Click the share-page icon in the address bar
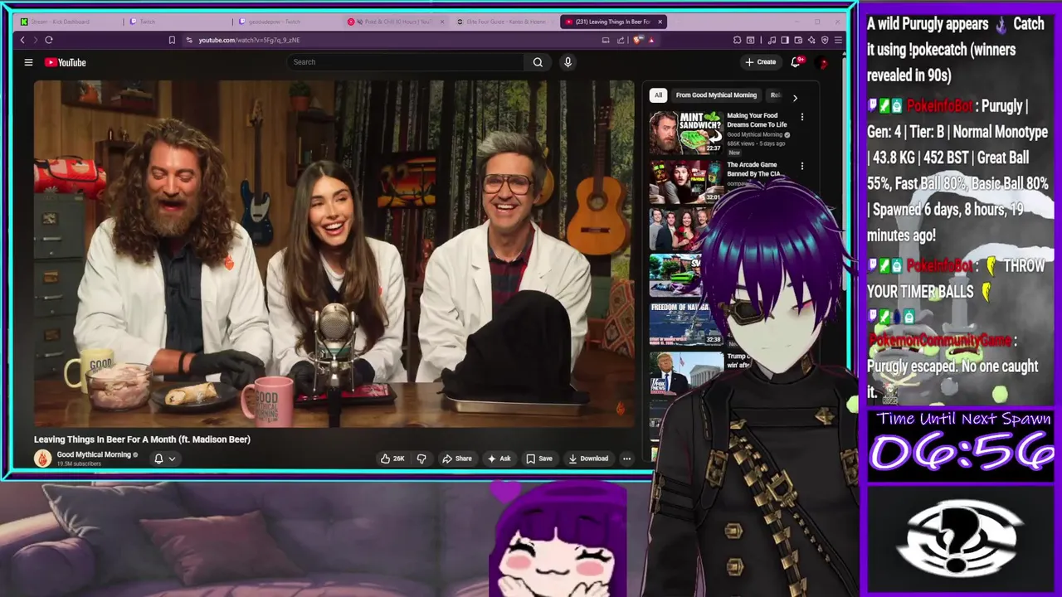The image size is (1062, 597). pyautogui.click(x=621, y=40)
